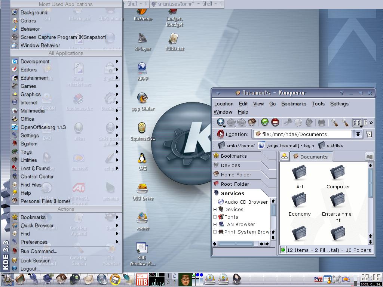Open the Location bar history dropdown arrow

[x=358, y=134]
